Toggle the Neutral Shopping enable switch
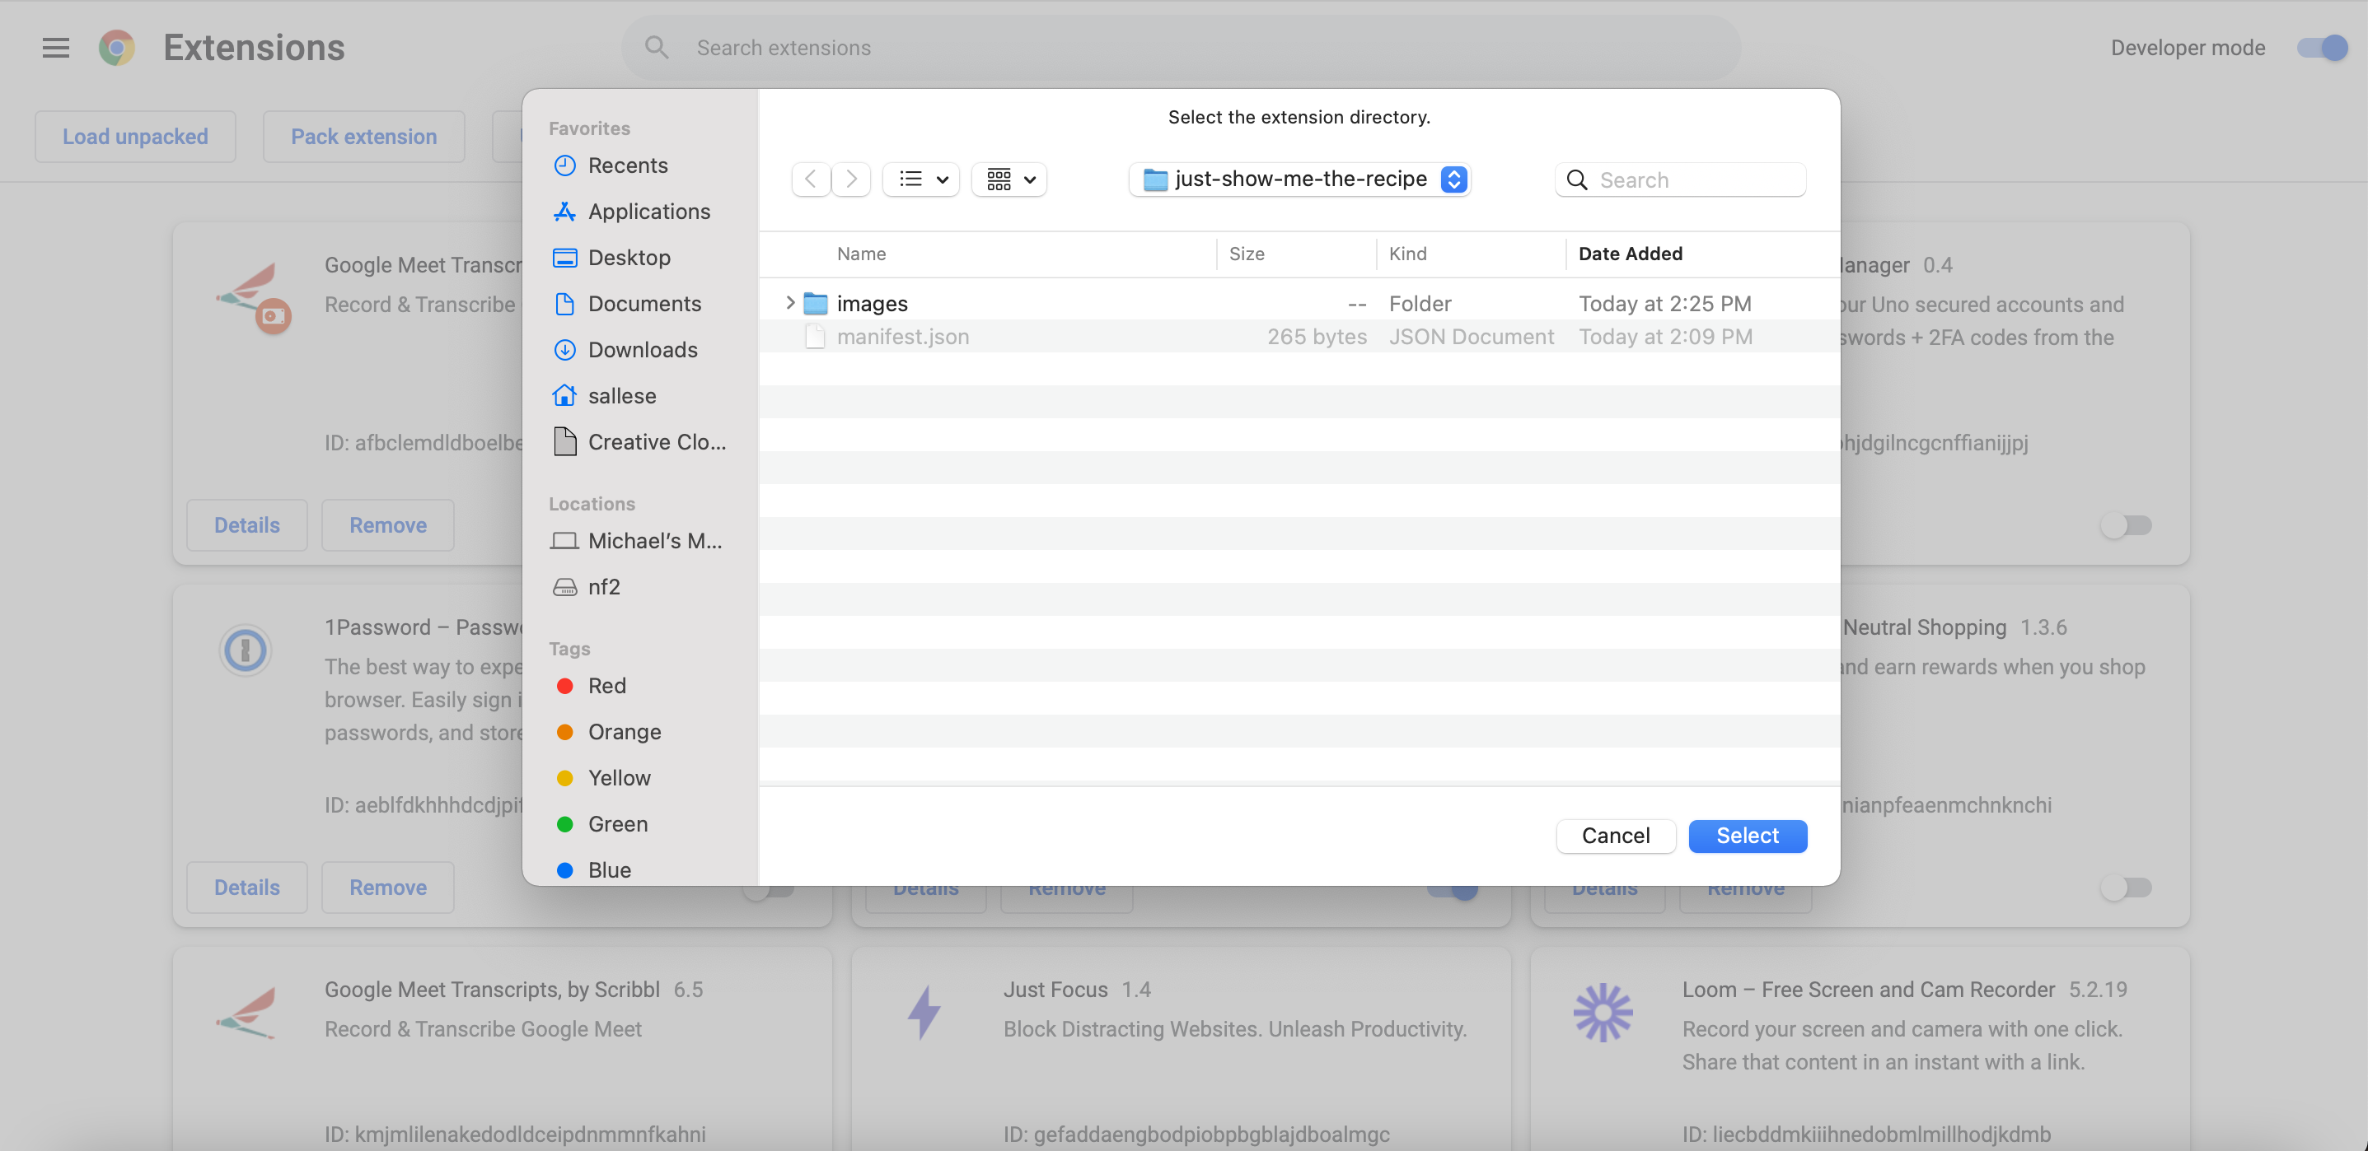 (2127, 888)
